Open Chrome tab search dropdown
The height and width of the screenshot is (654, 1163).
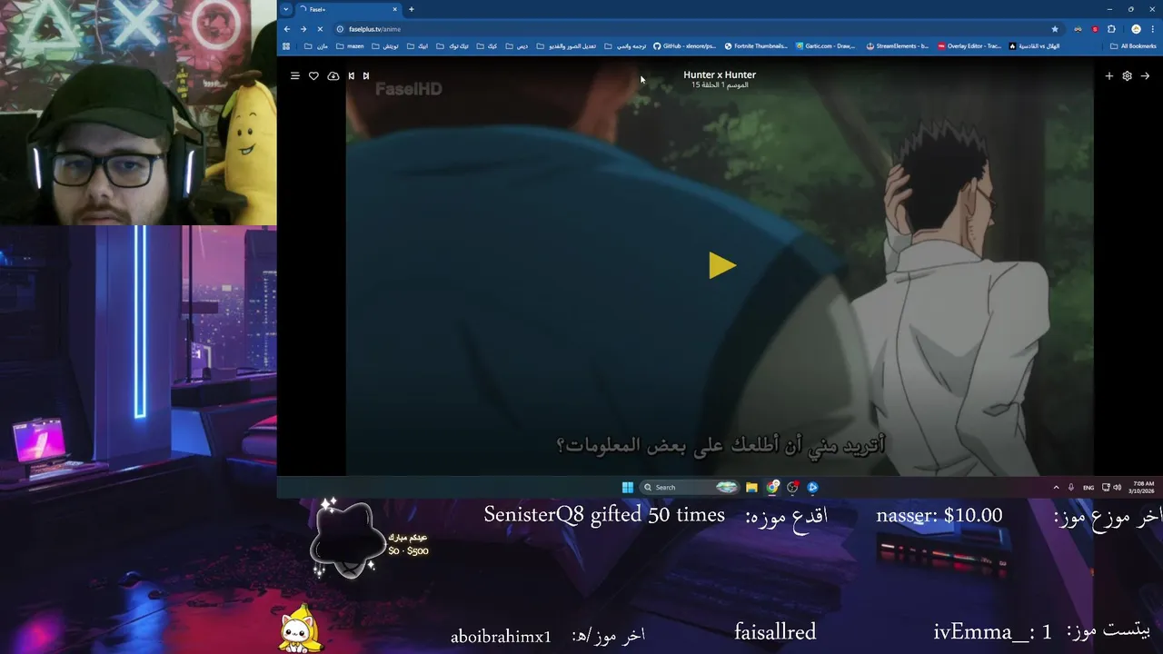(286, 9)
